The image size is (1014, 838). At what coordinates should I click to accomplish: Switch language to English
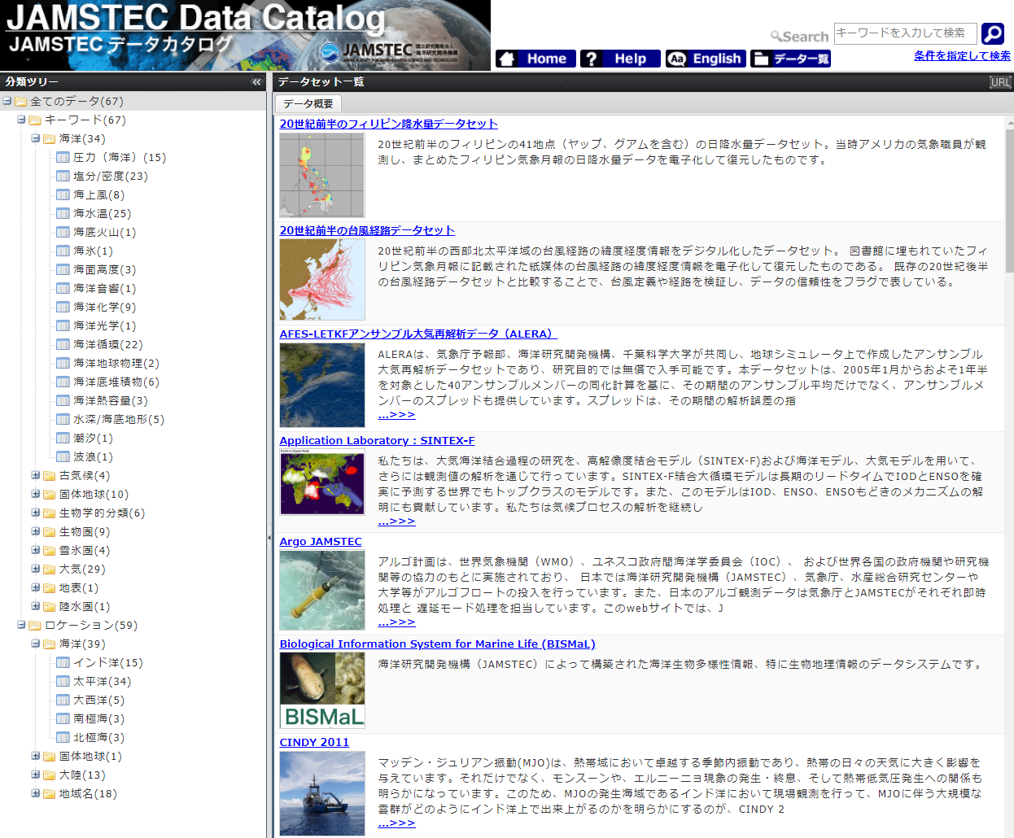[x=705, y=59]
